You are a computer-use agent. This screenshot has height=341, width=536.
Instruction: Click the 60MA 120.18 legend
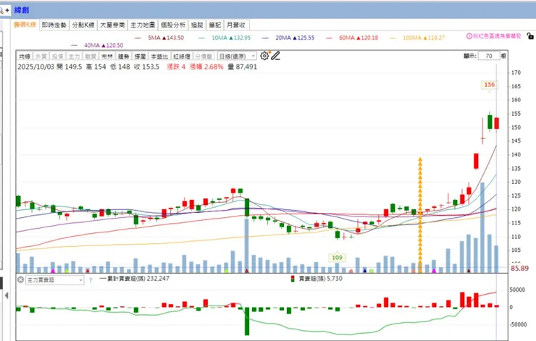coord(352,38)
